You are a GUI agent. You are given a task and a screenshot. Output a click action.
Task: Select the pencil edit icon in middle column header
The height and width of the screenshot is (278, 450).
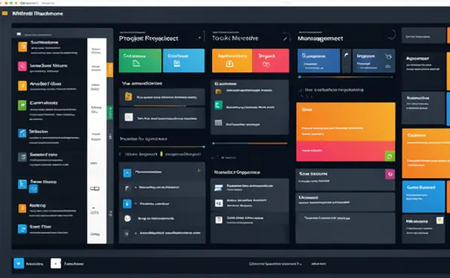pos(286,37)
